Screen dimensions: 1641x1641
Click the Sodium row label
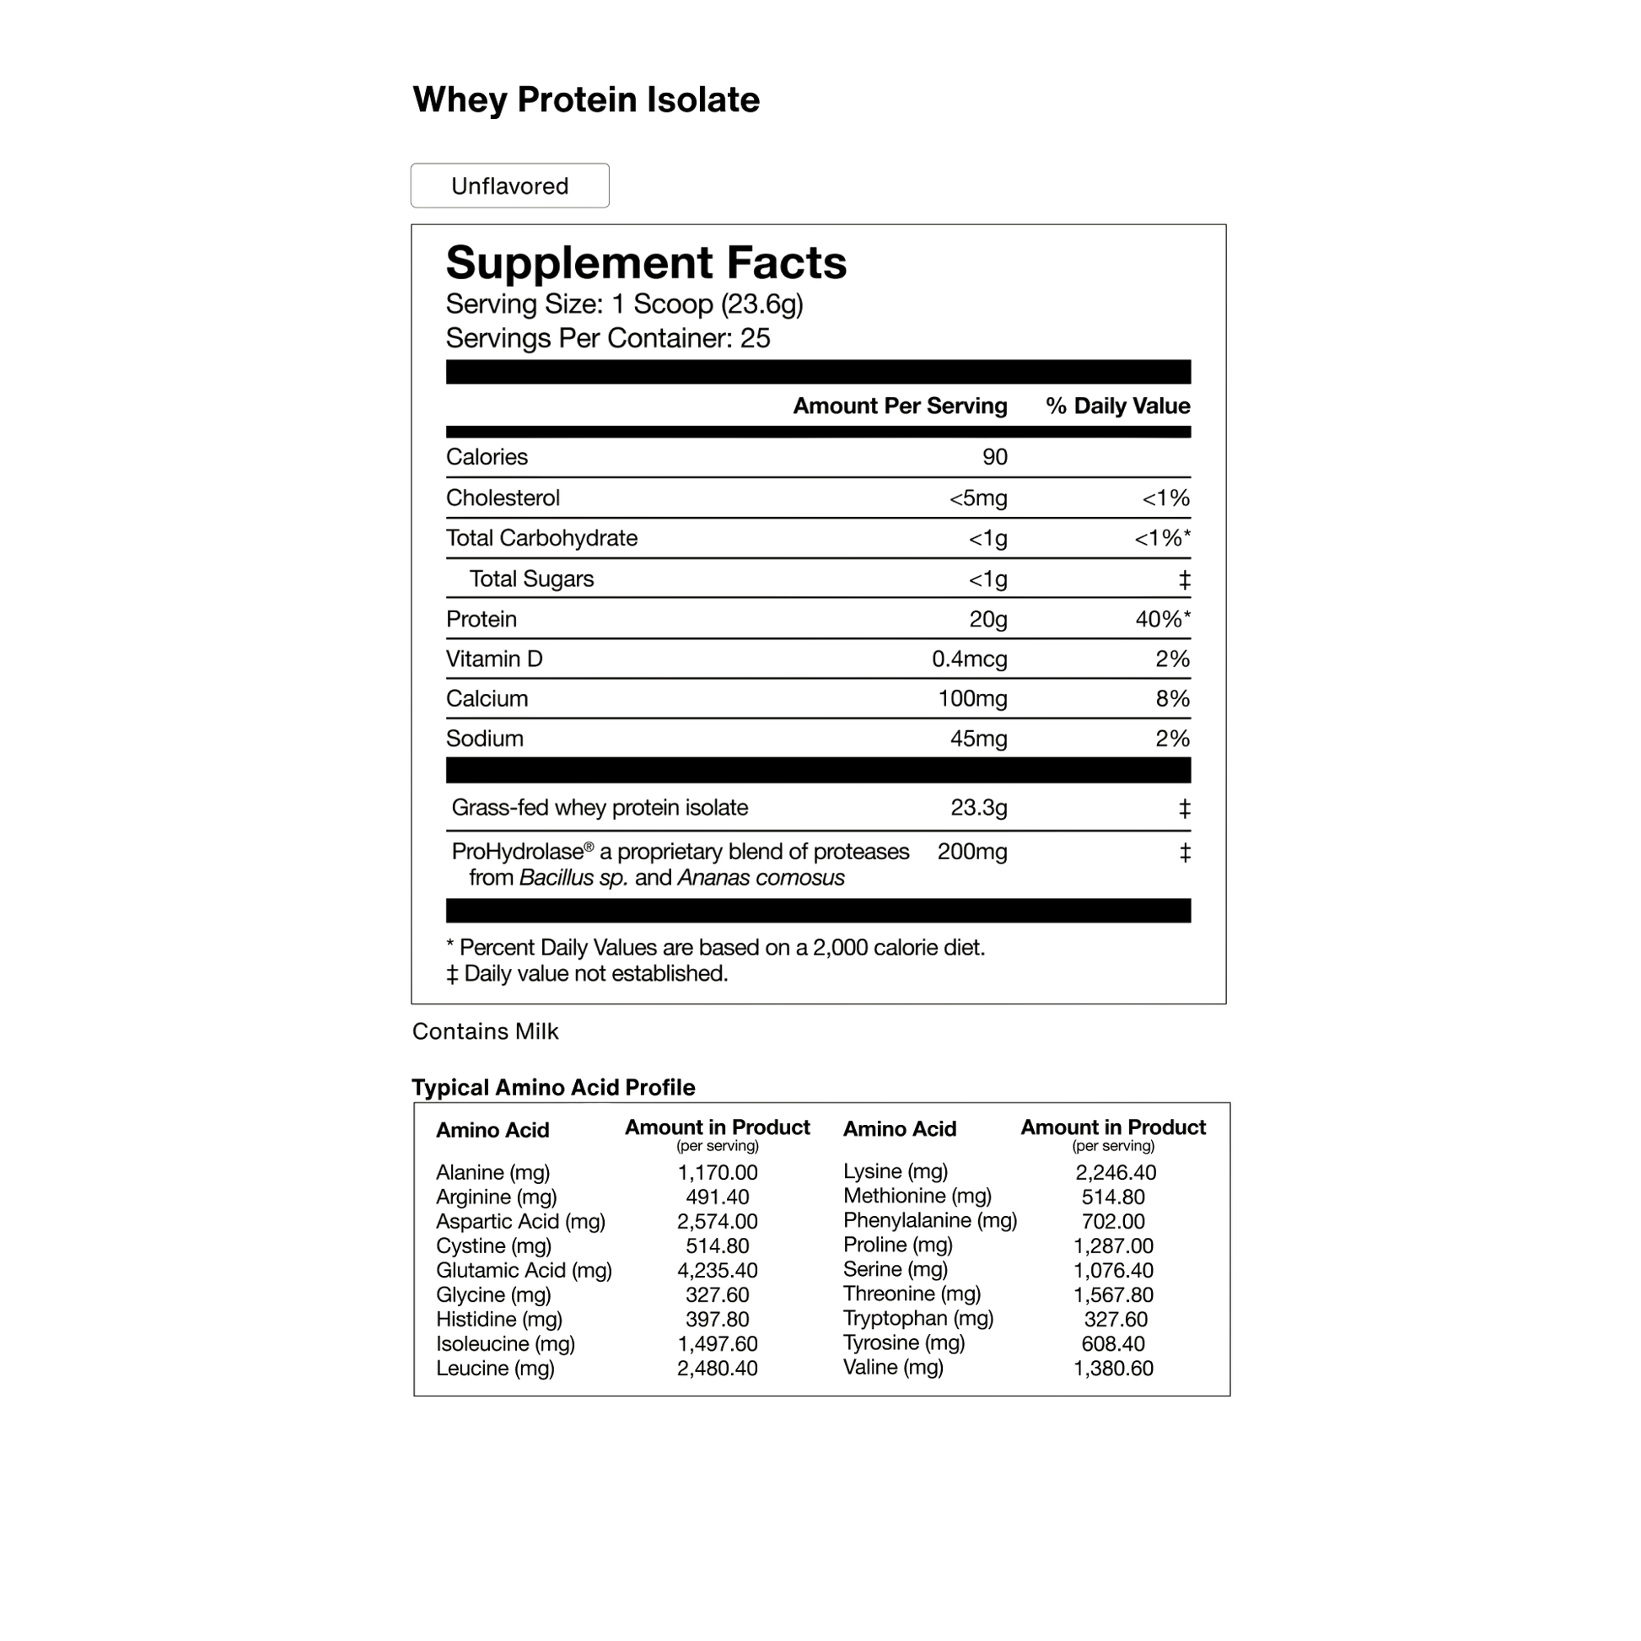[484, 738]
